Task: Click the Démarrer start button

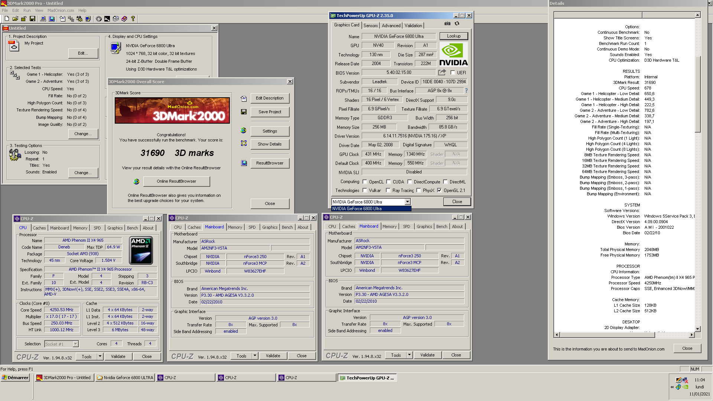Action: point(15,378)
